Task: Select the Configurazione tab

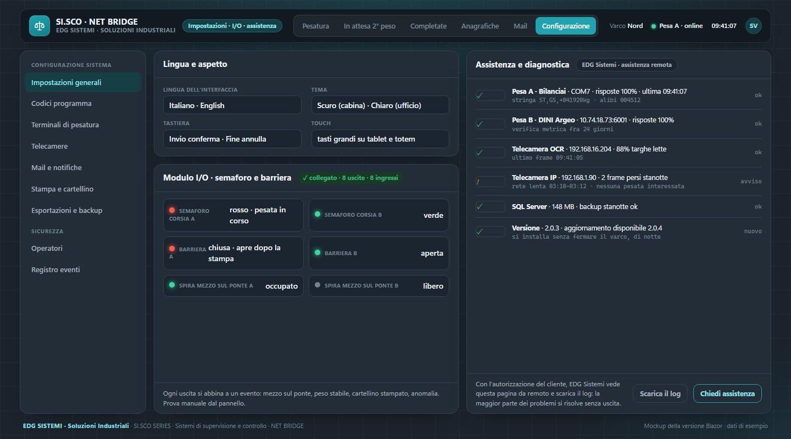Action: click(x=566, y=26)
